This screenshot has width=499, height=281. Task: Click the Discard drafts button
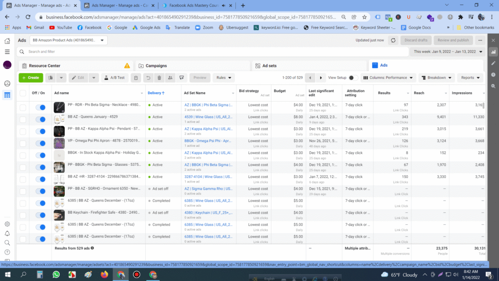click(x=416, y=40)
